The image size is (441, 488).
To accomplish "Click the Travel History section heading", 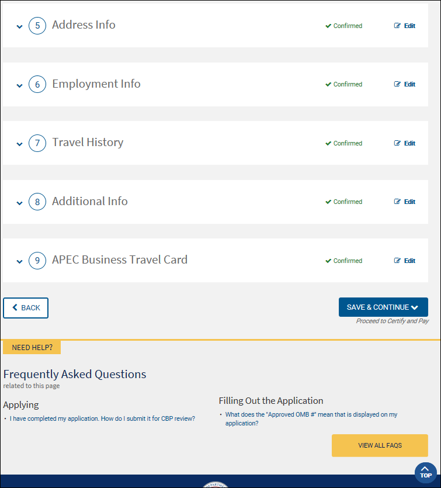I will coord(88,143).
